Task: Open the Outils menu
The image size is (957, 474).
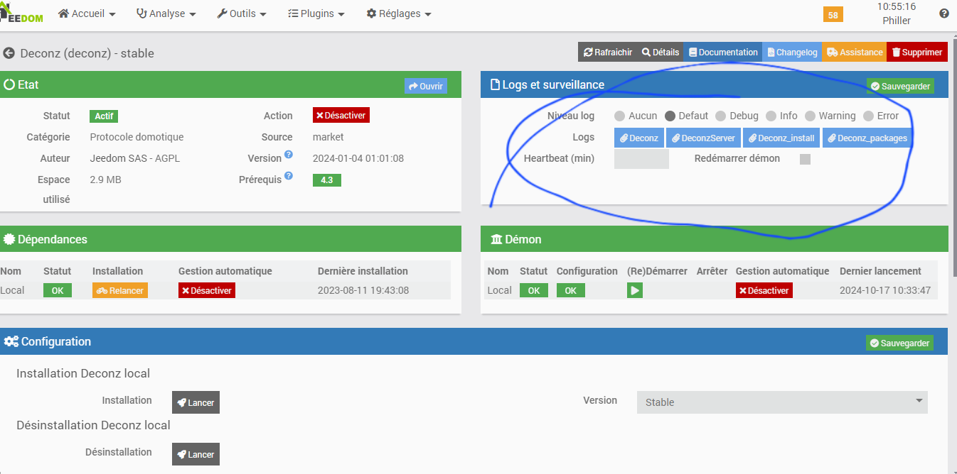Action: click(x=242, y=13)
